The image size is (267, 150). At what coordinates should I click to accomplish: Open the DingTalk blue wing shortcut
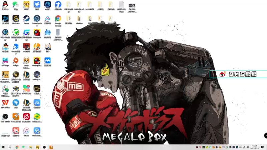click(x=16, y=104)
